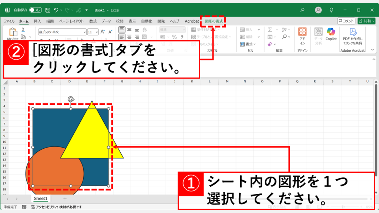This screenshot has height=213, width=379.
Task: Open the font size dropdown showing 11
Action: coord(97,32)
